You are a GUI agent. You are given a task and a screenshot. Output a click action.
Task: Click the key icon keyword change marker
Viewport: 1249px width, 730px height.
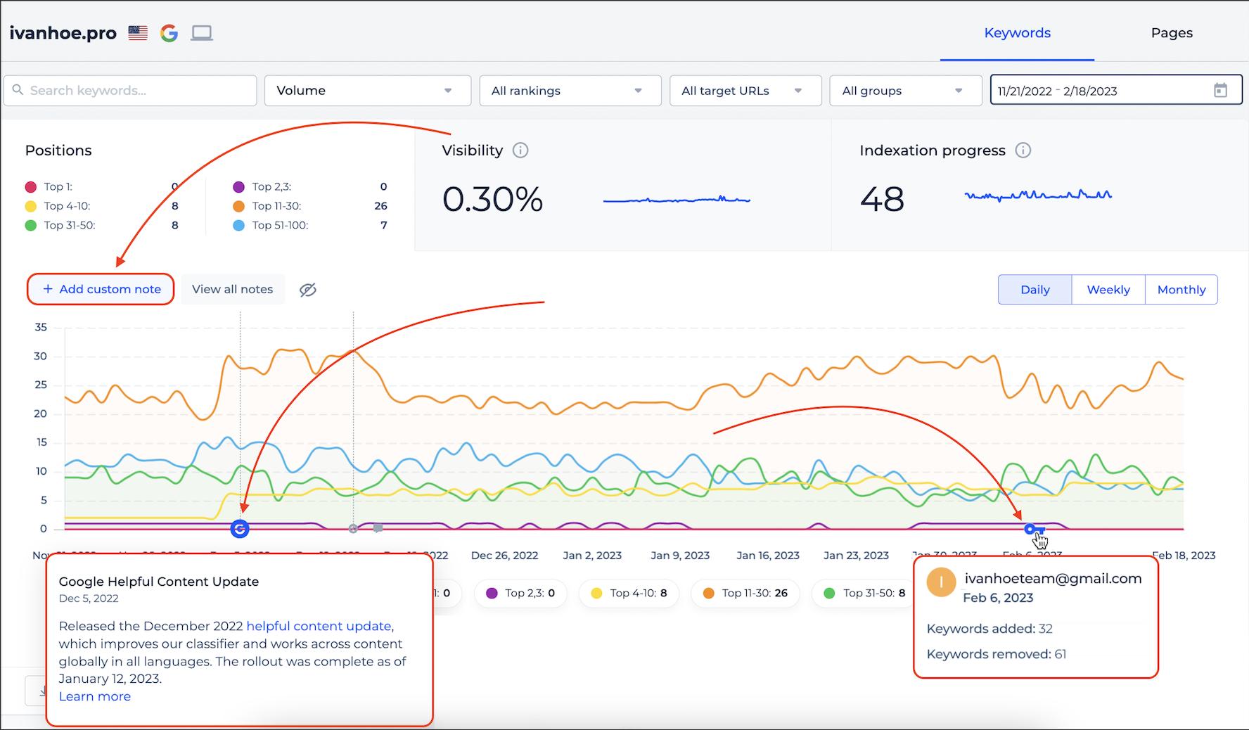pyautogui.click(x=1034, y=529)
